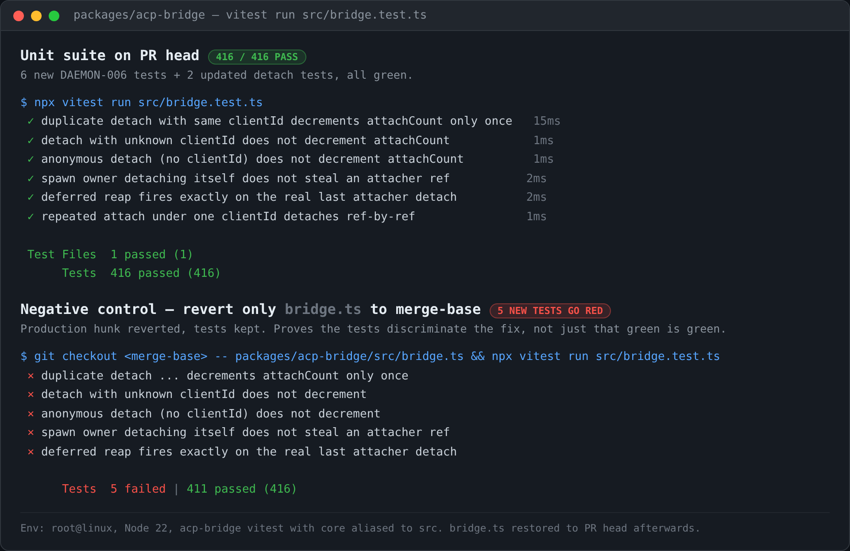The width and height of the screenshot is (850, 551).
Task: Click the Tests 416 passed summary line
Action: [x=141, y=273]
